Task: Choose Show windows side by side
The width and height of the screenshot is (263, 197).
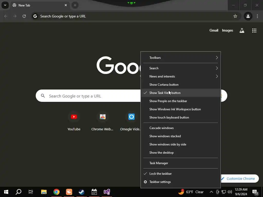Action: click(181, 144)
